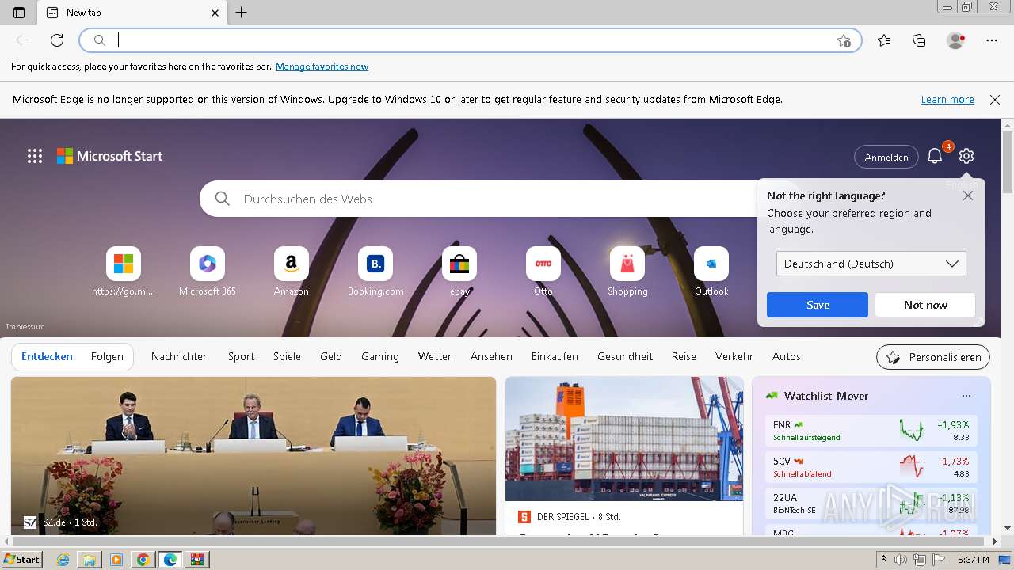This screenshot has width=1014, height=570.
Task: Open the Microsoft 365 quick link
Action: coord(208,272)
